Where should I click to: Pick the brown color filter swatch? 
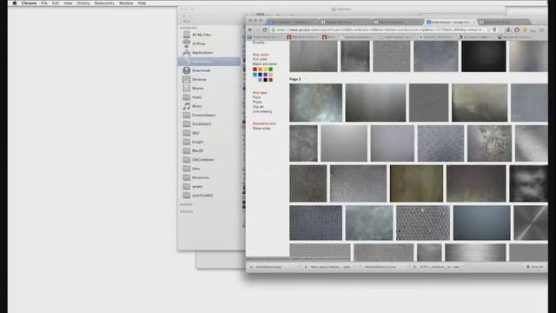click(270, 80)
